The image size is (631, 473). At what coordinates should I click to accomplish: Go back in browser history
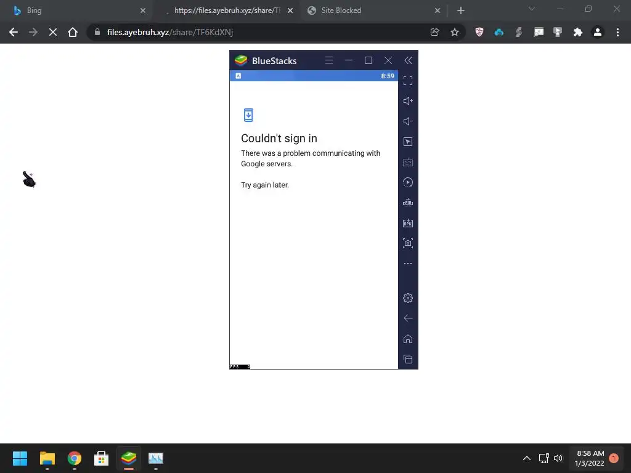[14, 32]
